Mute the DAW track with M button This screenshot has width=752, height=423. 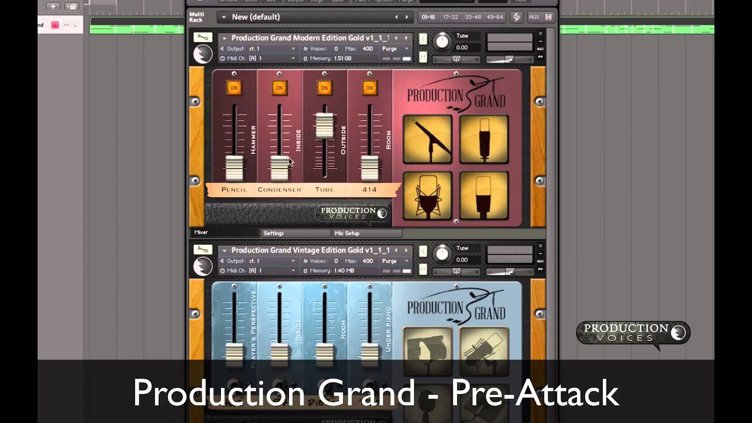pyautogui.click(x=66, y=25)
